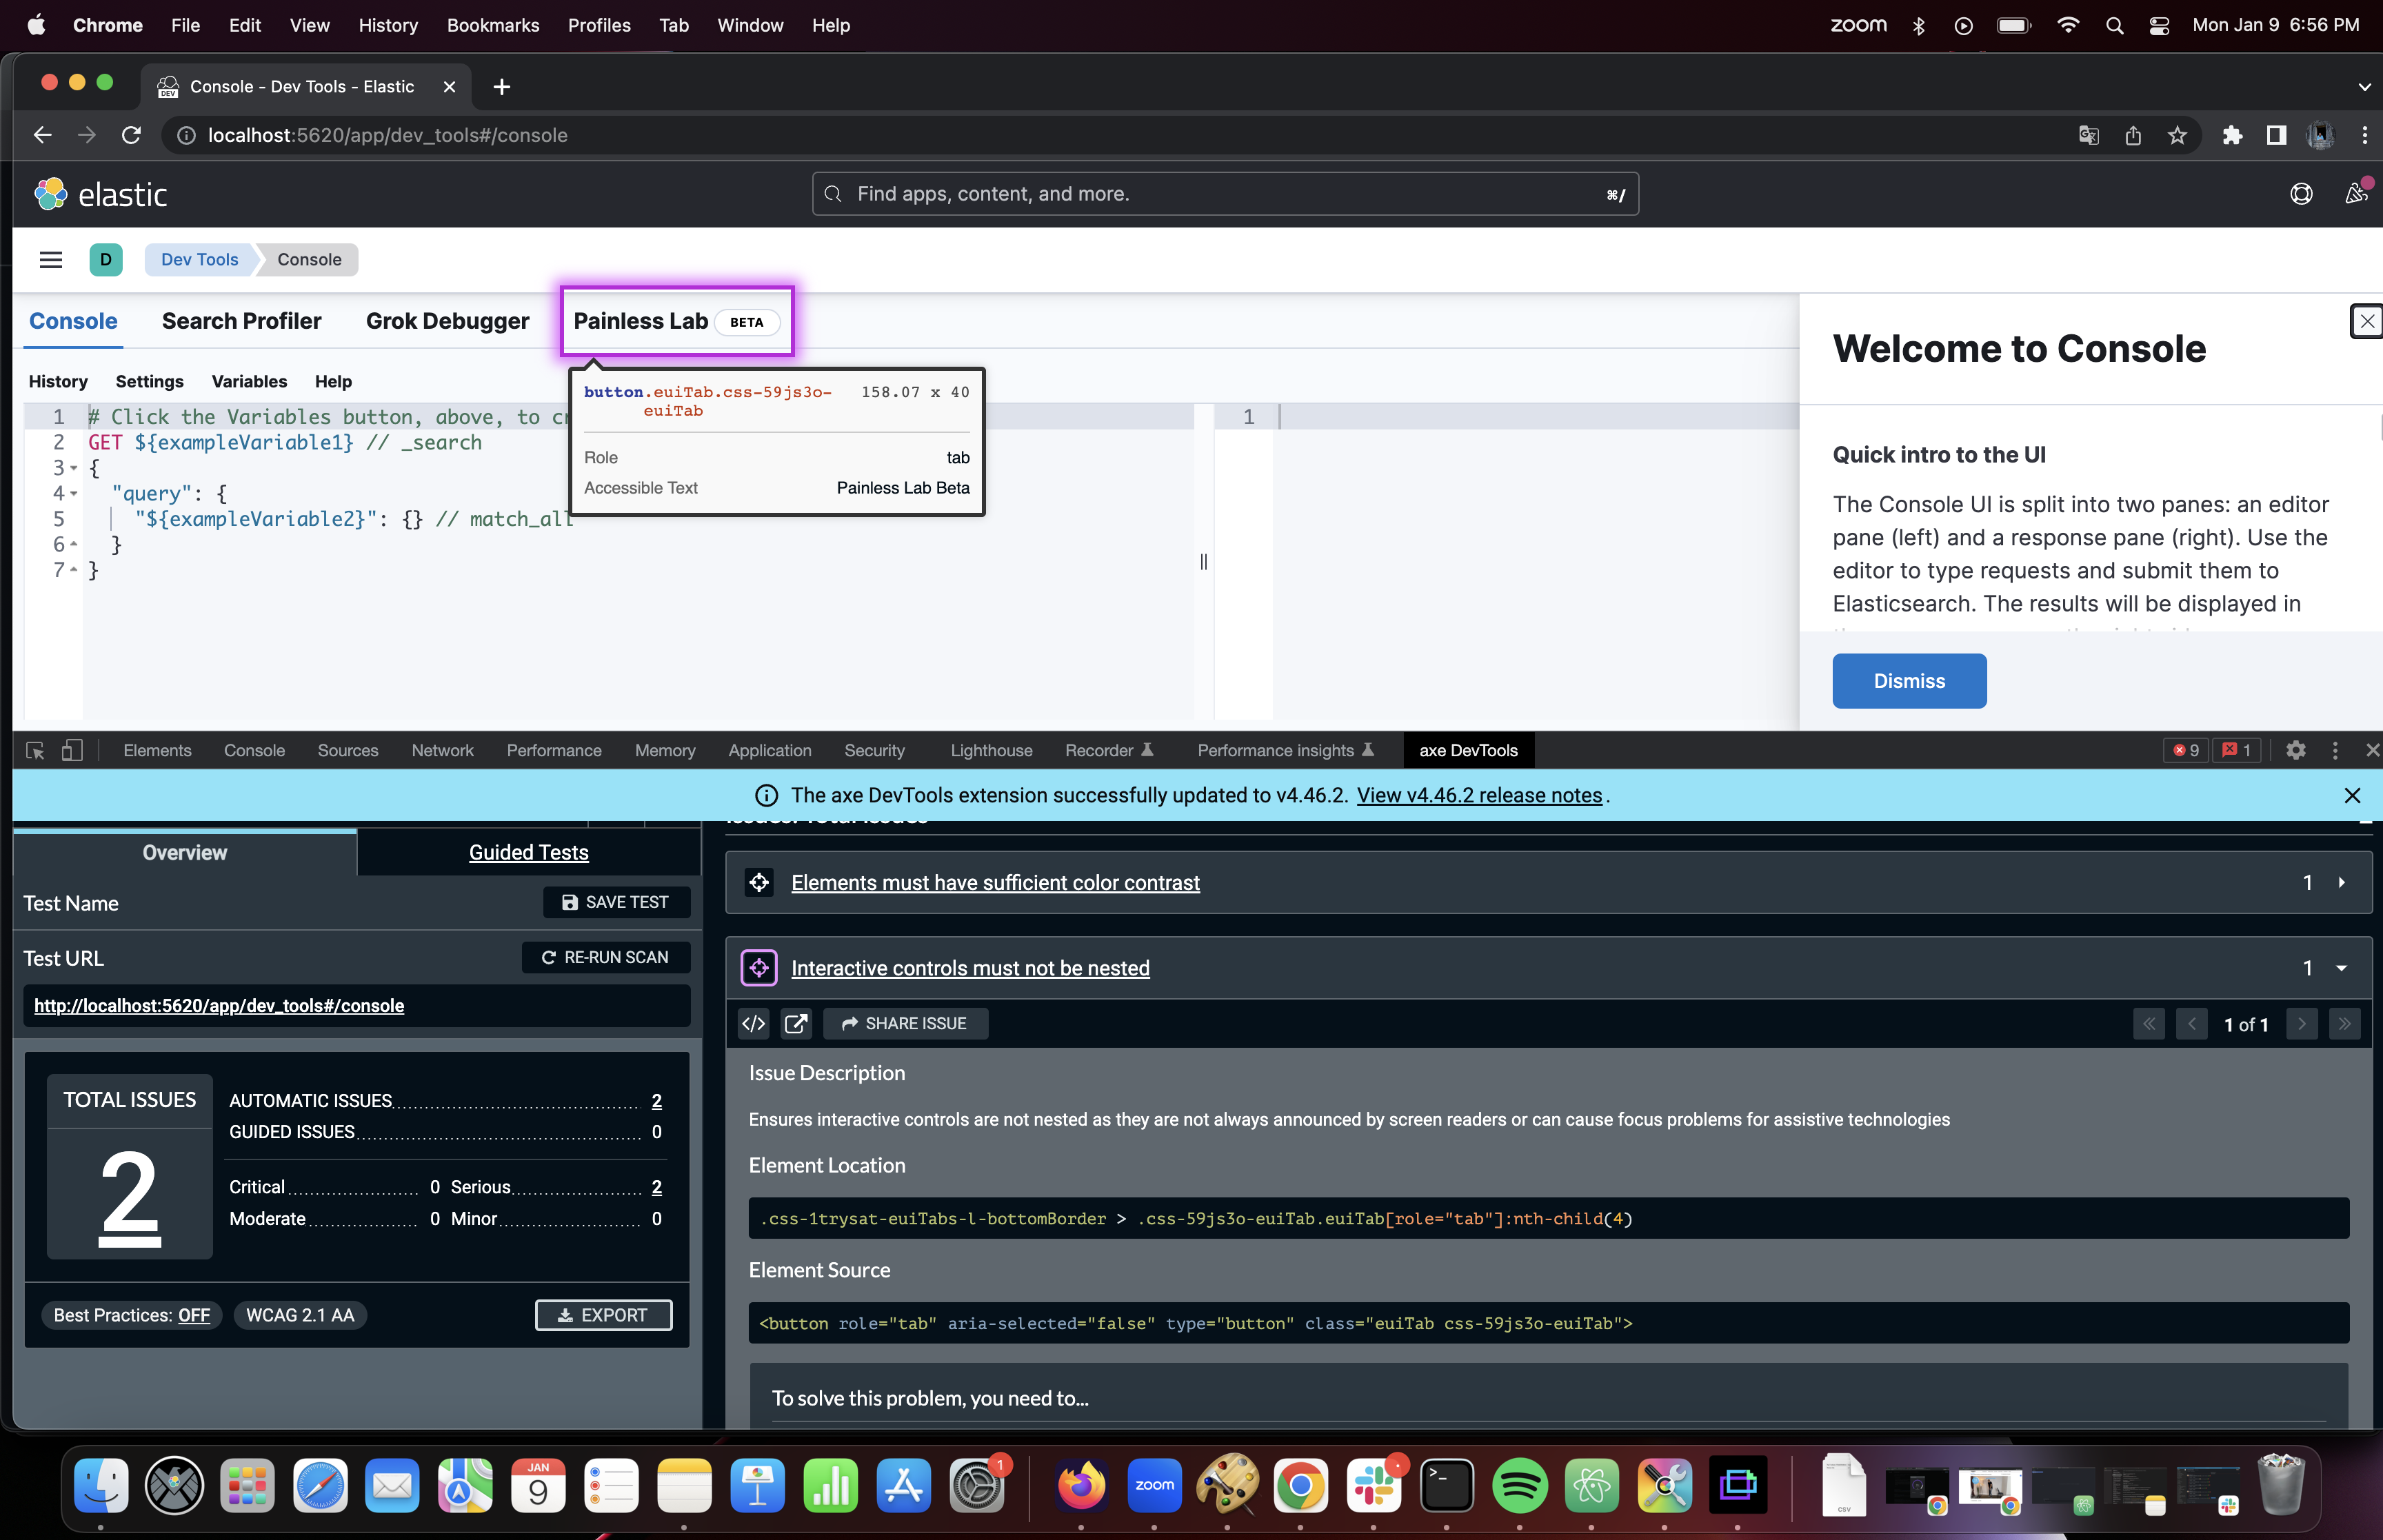Select the inspect element tool in DevTools
2383x1540 pixels.
coord(35,750)
